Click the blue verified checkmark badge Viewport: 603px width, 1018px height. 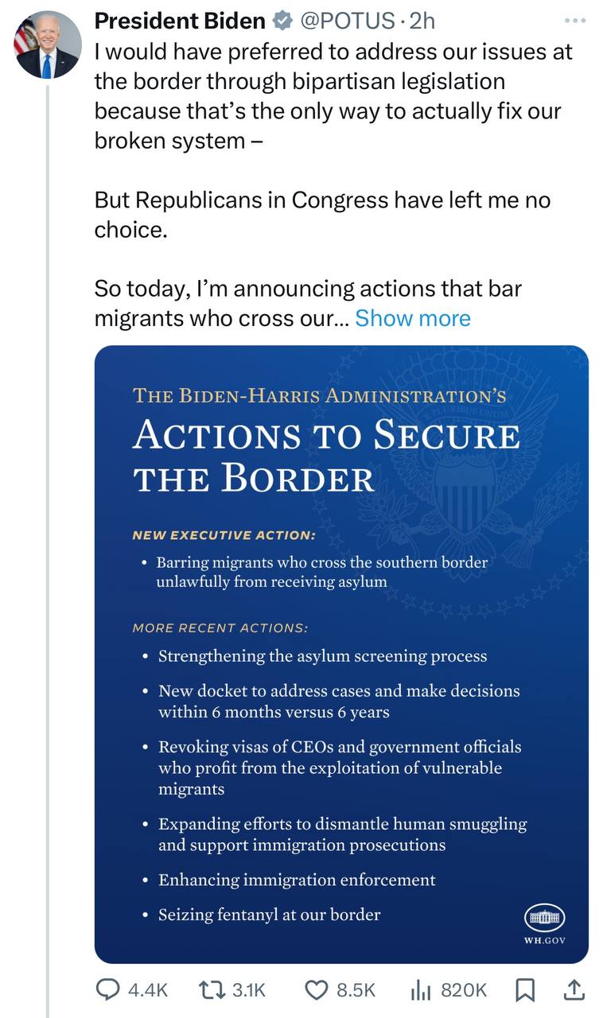click(x=282, y=21)
